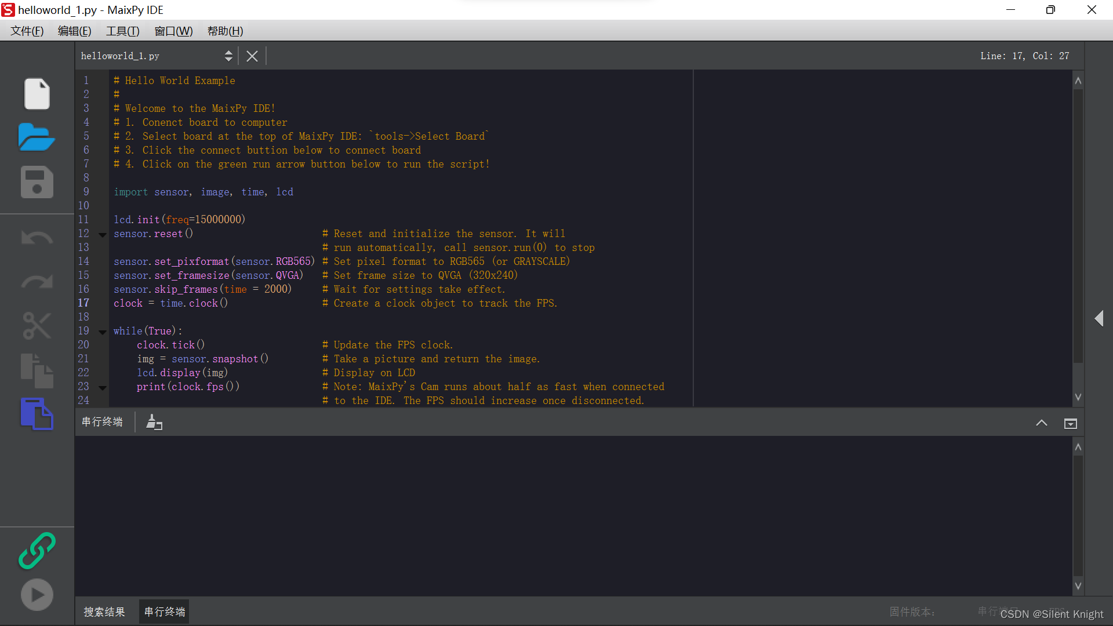Switch to the 串行终端 bottom tab
1113x626 pixels.
click(x=165, y=612)
